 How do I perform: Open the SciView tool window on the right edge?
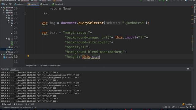click(x=195, y=20)
